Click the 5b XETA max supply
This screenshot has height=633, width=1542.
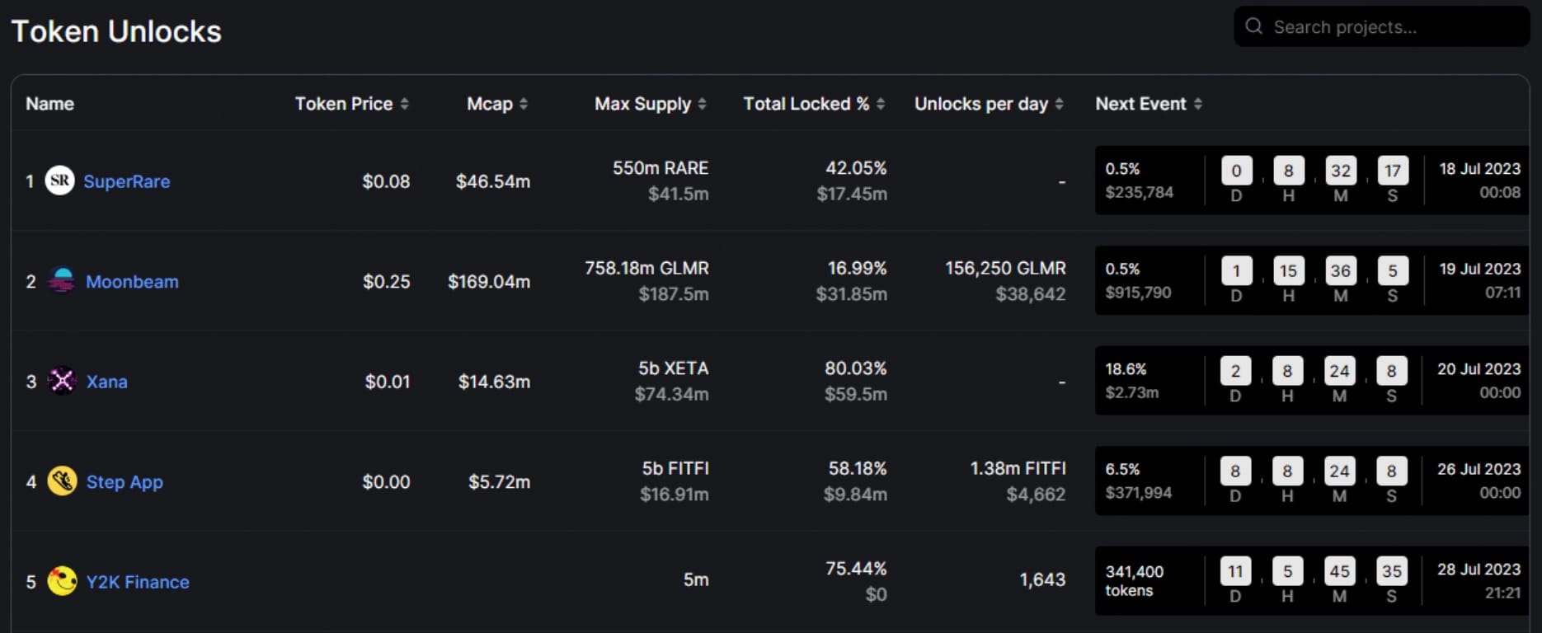point(674,368)
